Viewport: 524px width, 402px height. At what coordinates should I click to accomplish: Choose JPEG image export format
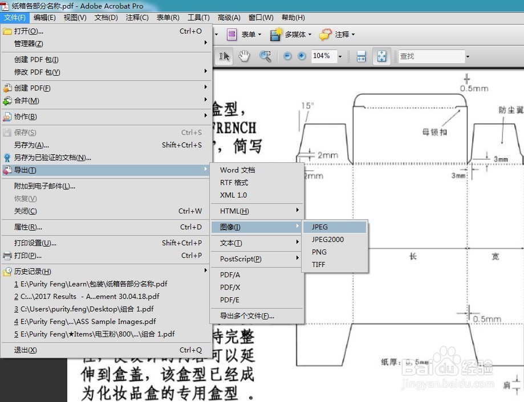click(x=335, y=227)
